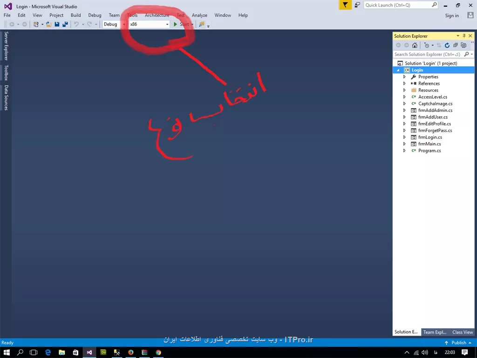Viewport: 477px width, 358px height.
Task: Expand the Program.cs node
Action: (404, 151)
